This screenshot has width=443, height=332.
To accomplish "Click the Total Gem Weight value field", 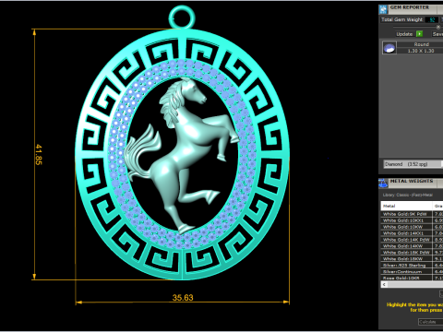I will (x=432, y=19).
